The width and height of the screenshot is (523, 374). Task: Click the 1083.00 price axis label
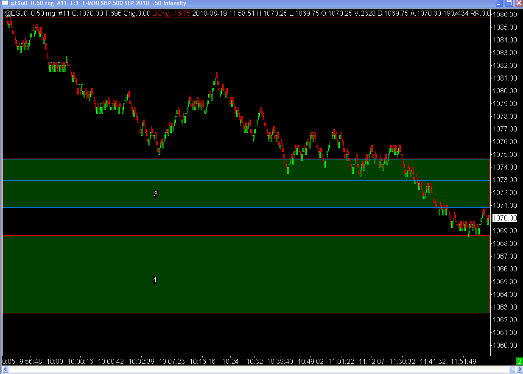pyautogui.click(x=505, y=53)
